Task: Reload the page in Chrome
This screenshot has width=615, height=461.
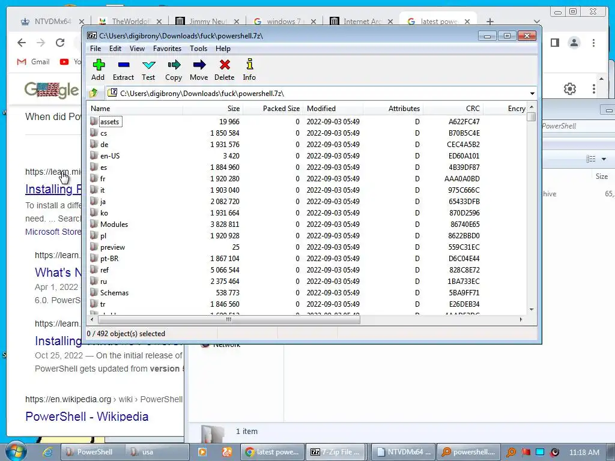Action: pos(59,43)
